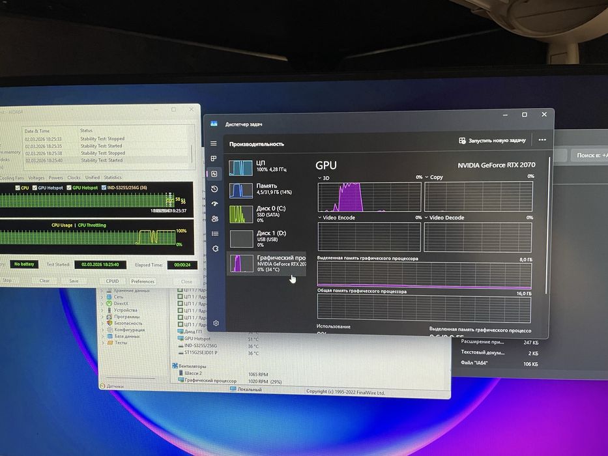Click Task Manager app icon in title bar
This screenshot has height=456, width=608.
click(214, 124)
